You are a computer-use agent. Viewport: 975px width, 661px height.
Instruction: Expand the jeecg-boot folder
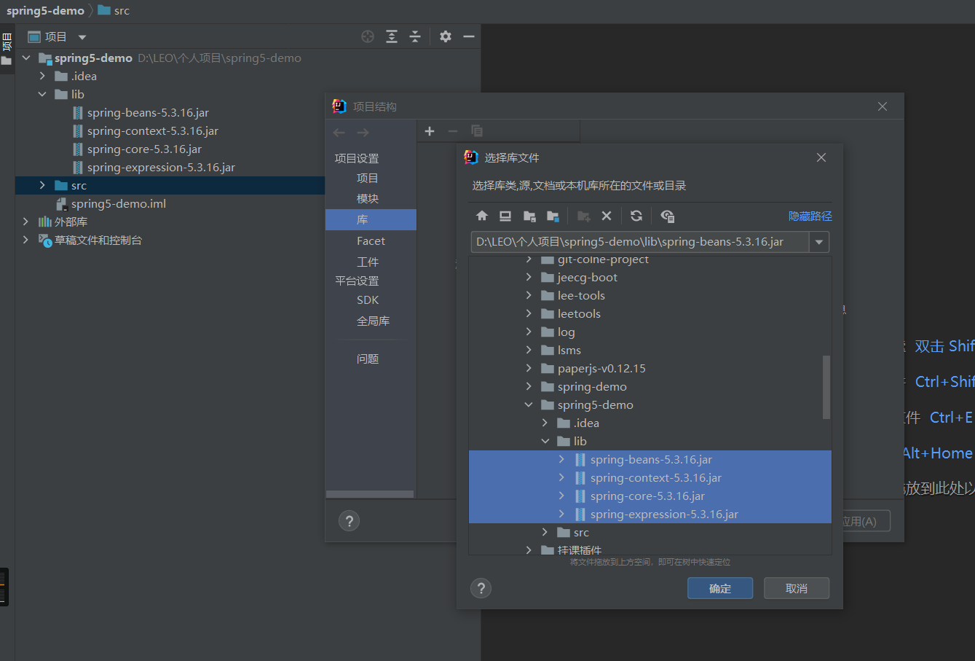click(x=529, y=278)
